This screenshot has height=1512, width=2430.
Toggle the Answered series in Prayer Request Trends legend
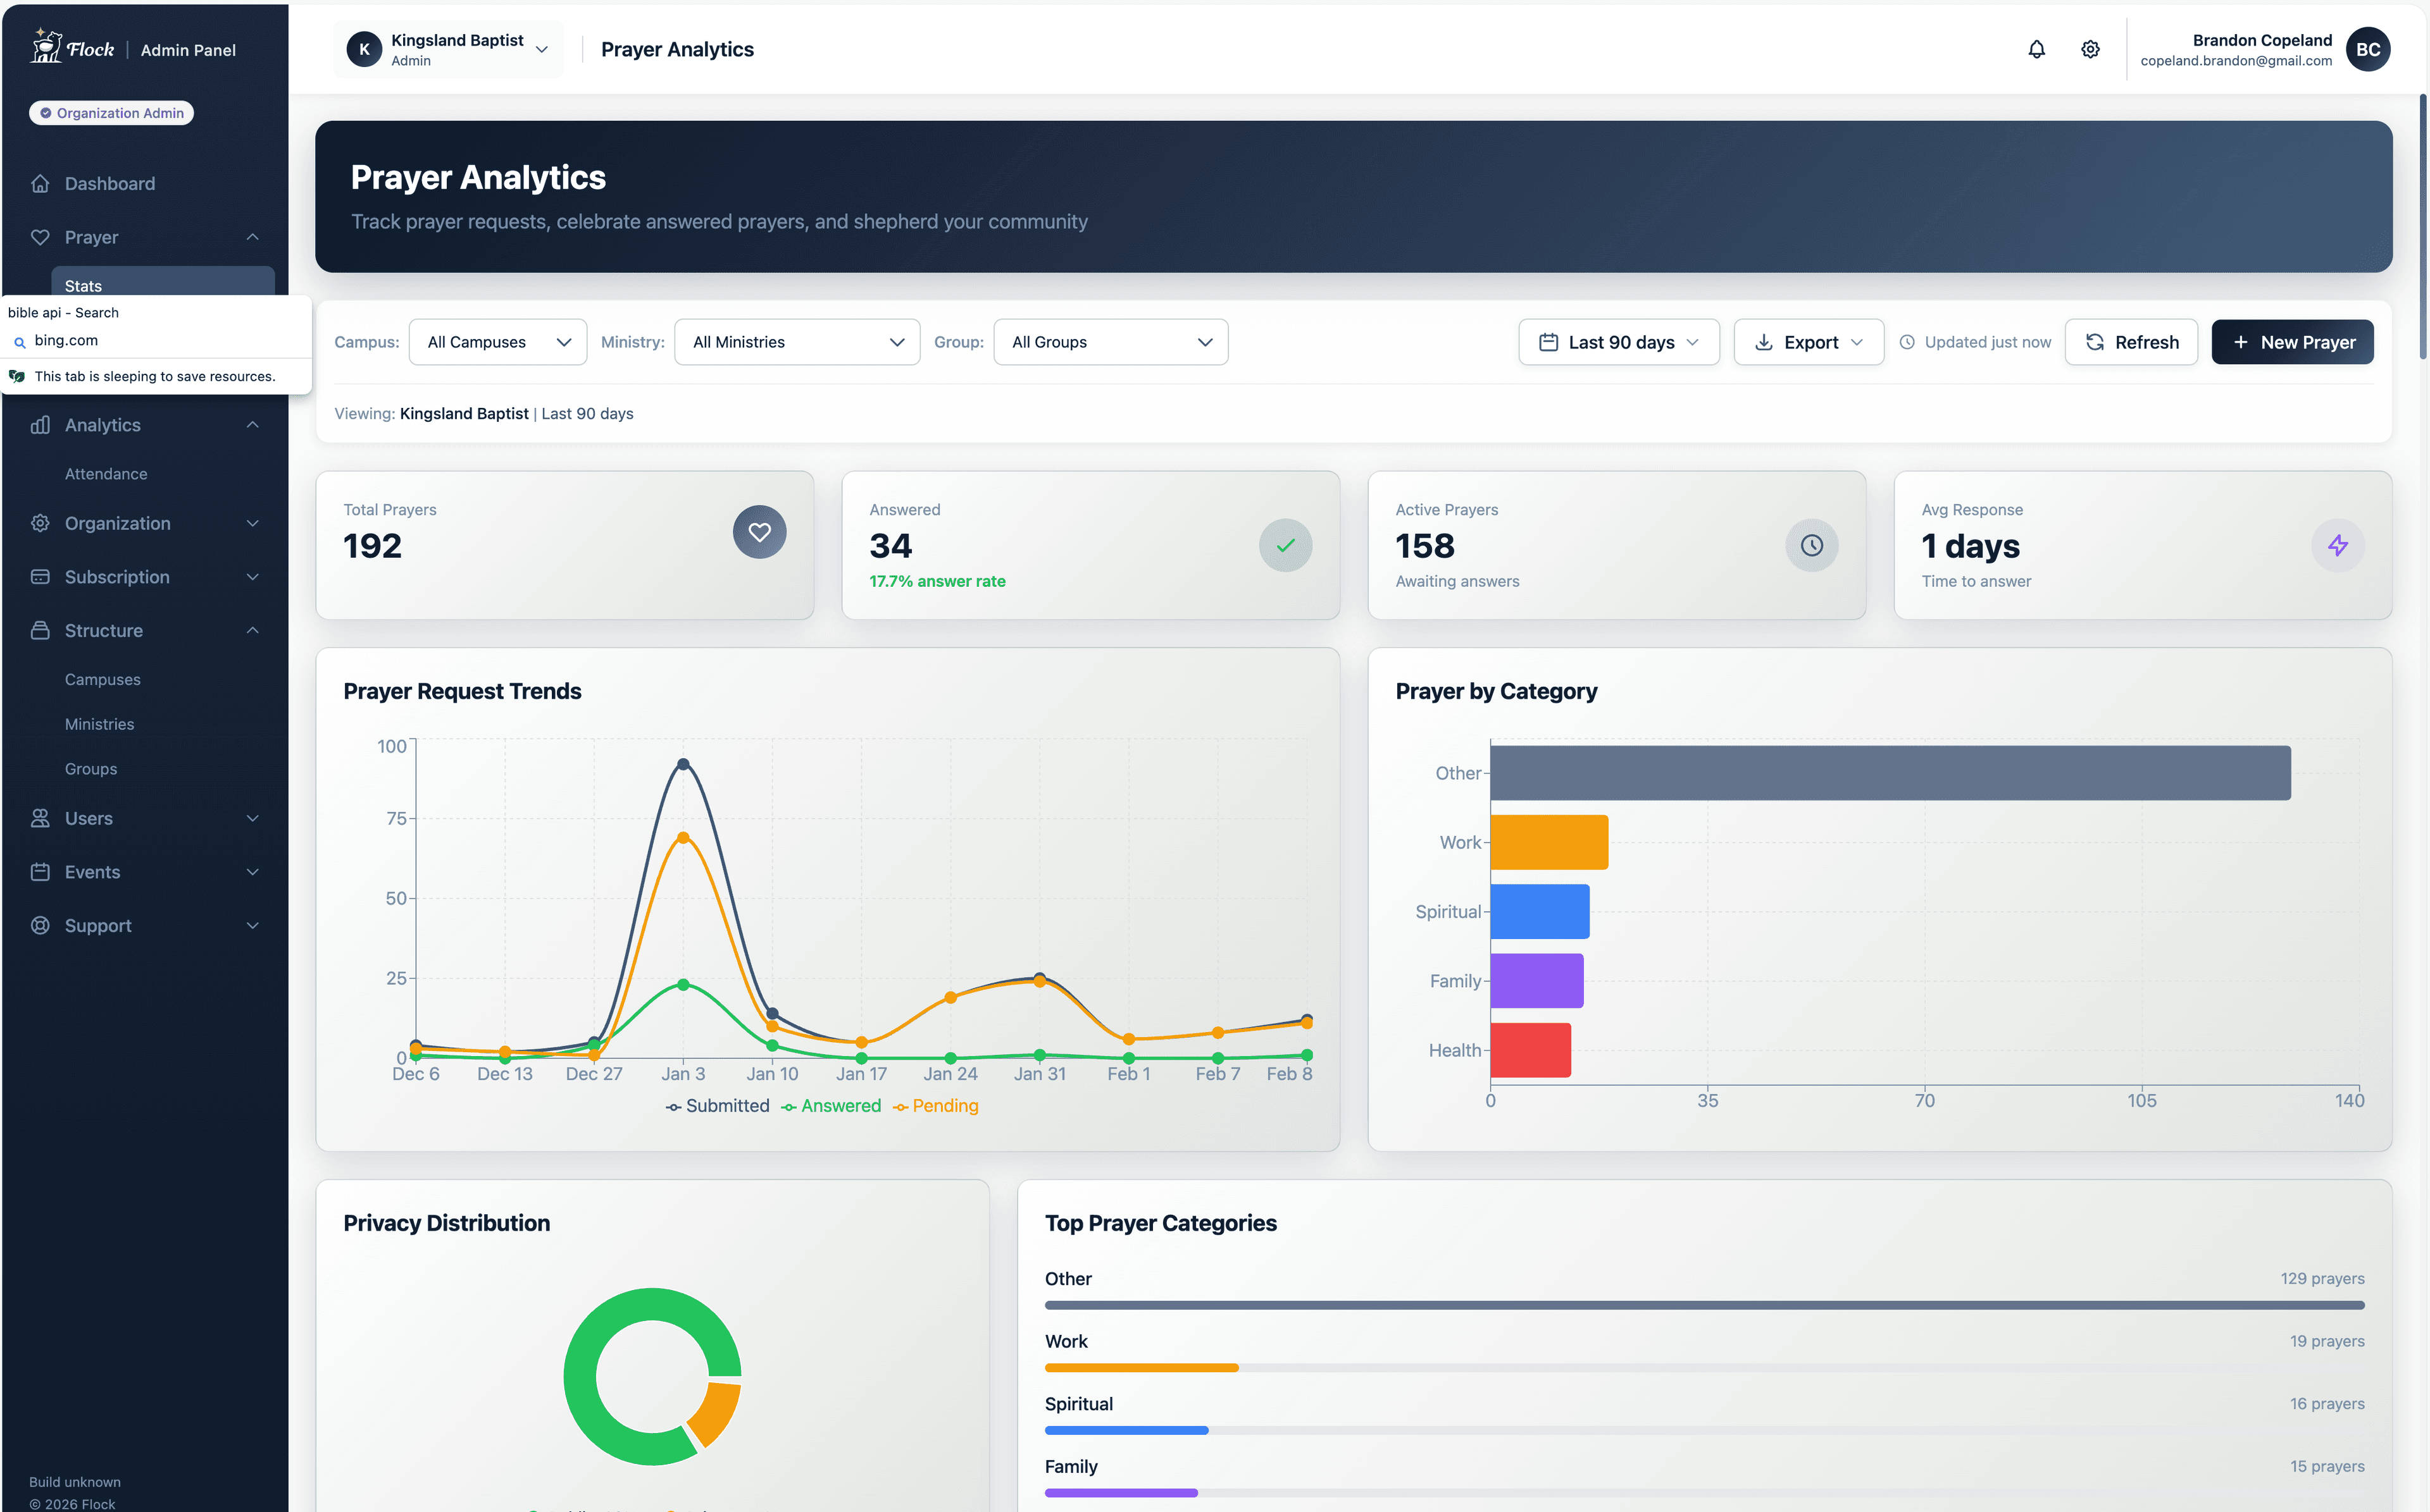pyautogui.click(x=832, y=1105)
